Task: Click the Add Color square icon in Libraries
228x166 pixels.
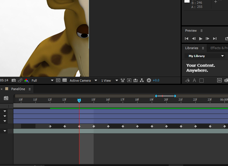Action: point(202,81)
